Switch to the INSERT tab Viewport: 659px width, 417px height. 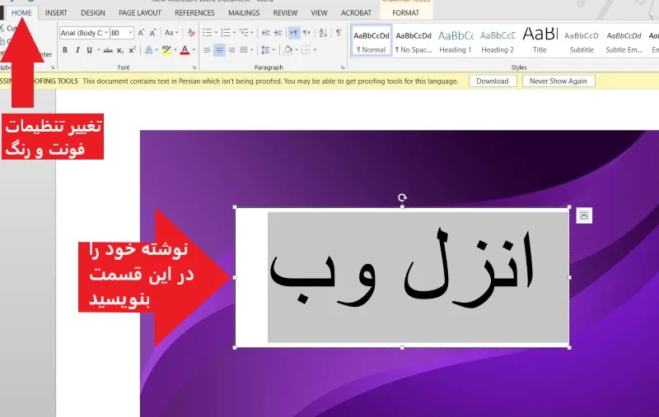[x=56, y=13]
